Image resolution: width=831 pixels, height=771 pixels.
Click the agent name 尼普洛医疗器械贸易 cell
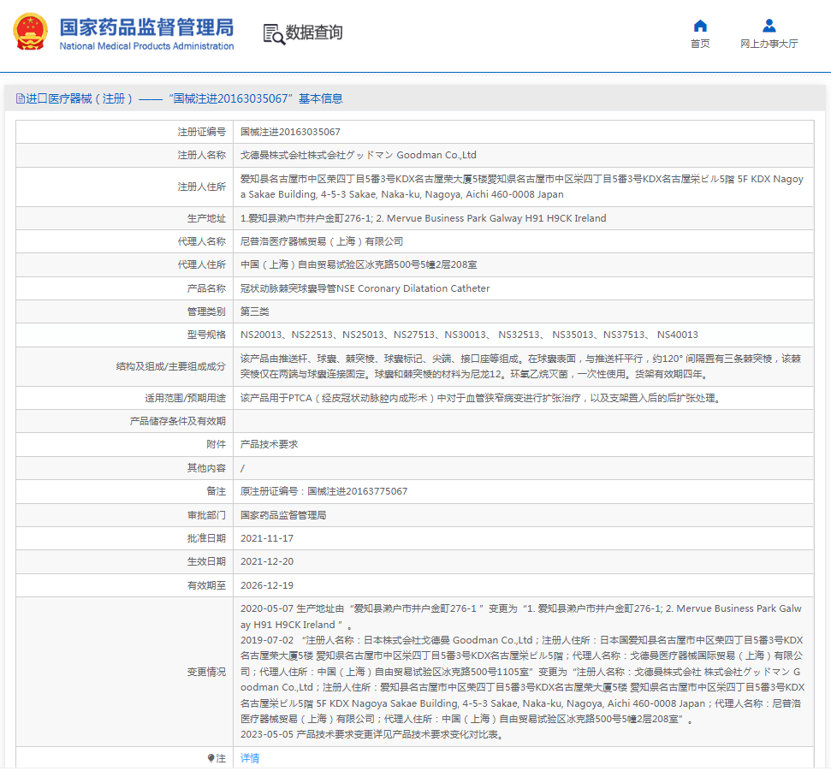point(322,241)
